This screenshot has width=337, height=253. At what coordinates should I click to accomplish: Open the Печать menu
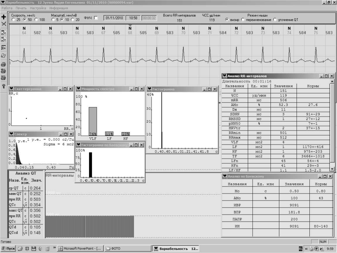(21, 8)
